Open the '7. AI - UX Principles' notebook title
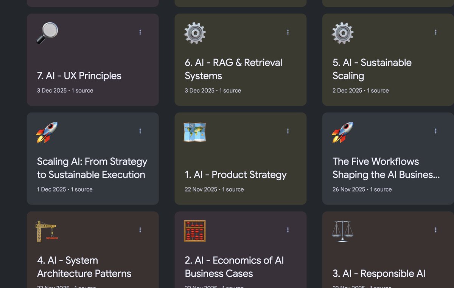Screen dimensions: 454x288 79,76
